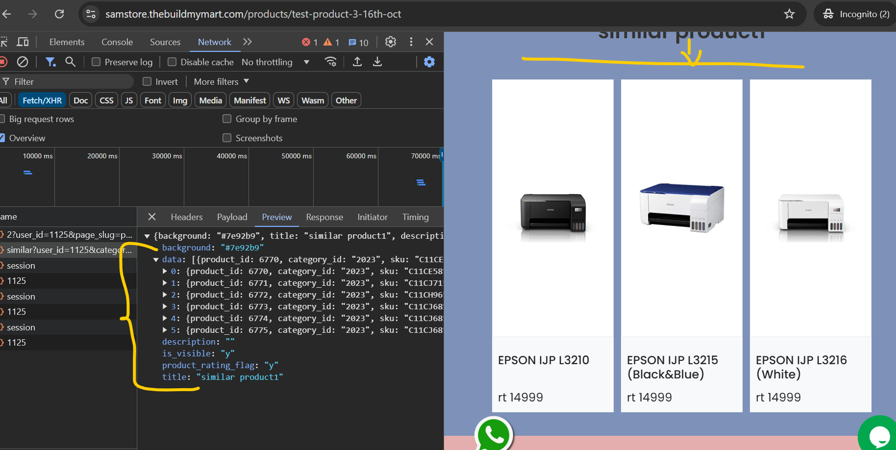The width and height of the screenshot is (896, 450).
Task: Open the Timing tab of the request
Action: pos(416,217)
